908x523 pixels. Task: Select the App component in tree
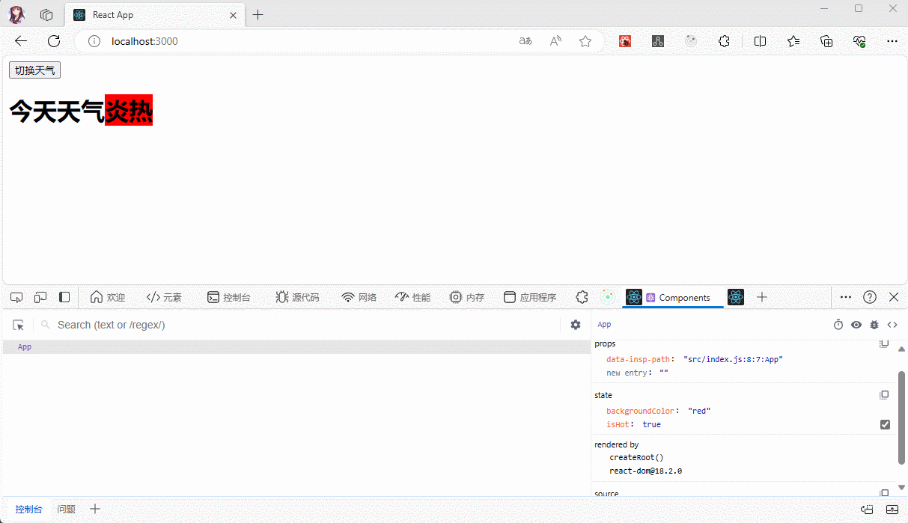point(25,347)
